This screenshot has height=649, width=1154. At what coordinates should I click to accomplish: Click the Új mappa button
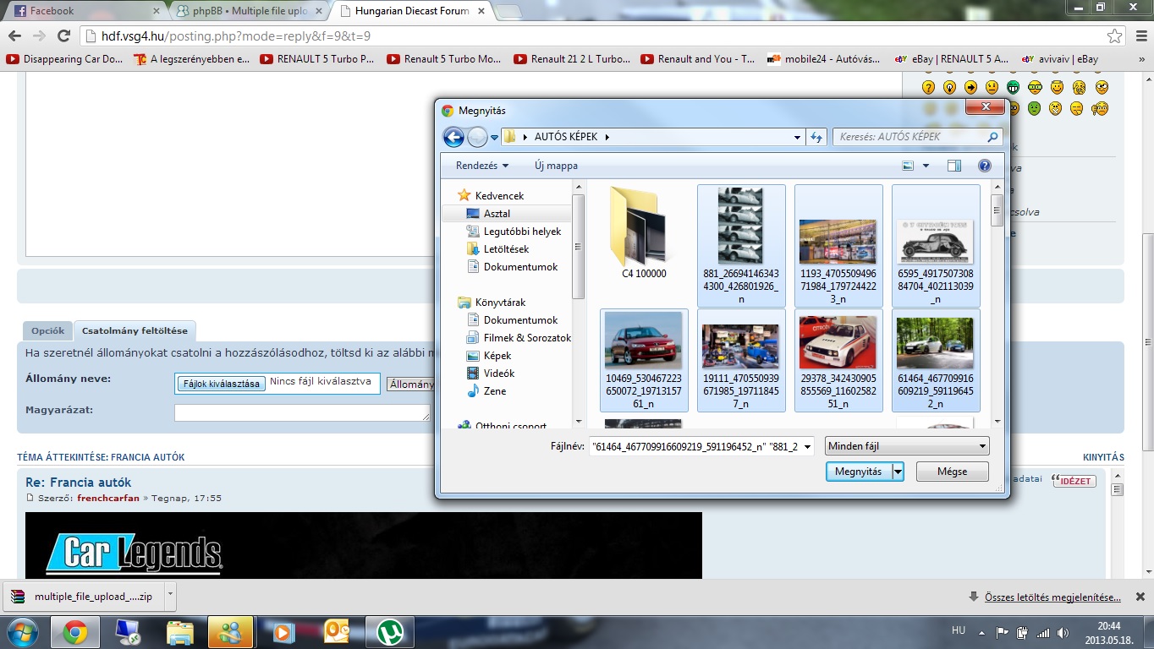tap(556, 166)
